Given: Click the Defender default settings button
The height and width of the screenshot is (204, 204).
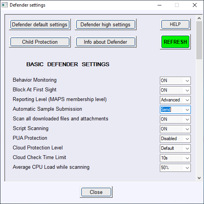Looking at the screenshot, I should point(40,24).
